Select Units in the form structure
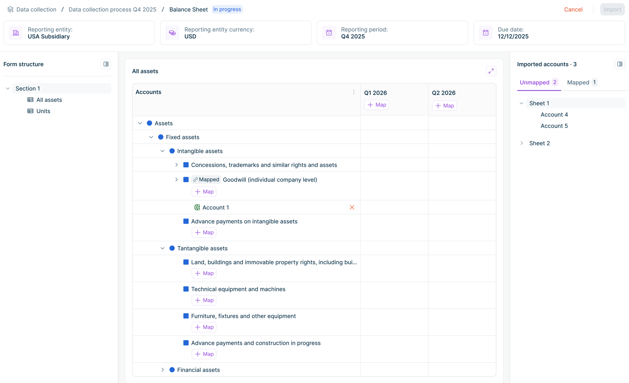Screen dimensions: 629x383 click(43, 111)
